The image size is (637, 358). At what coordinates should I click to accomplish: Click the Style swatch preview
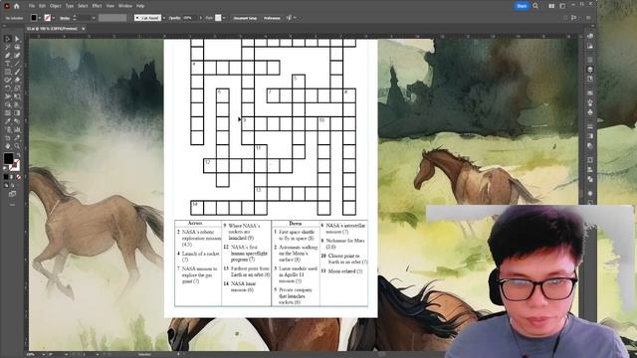coord(218,18)
